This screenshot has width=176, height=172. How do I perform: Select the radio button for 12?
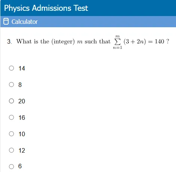tap(11, 150)
